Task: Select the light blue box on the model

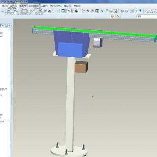Action: pyautogui.click(x=70, y=49)
